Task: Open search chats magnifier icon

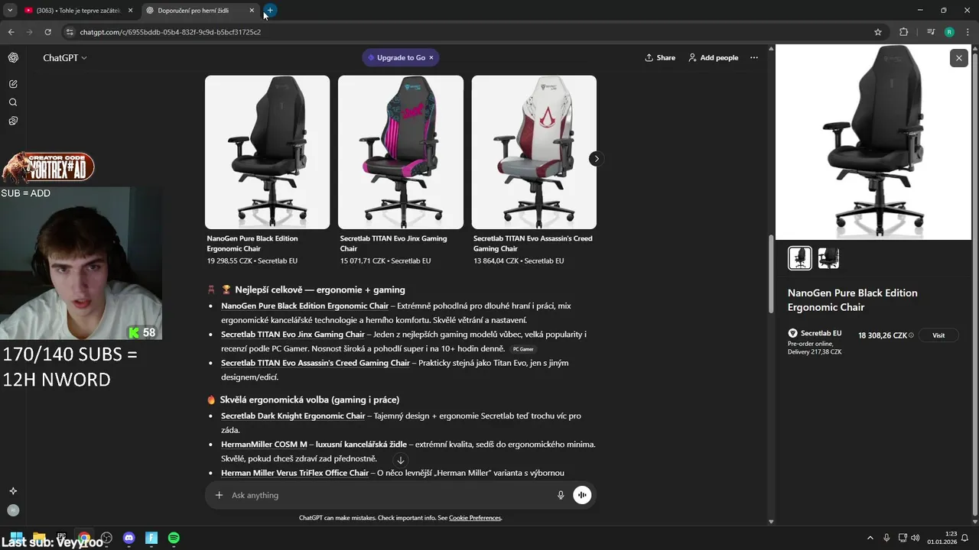Action: point(13,102)
